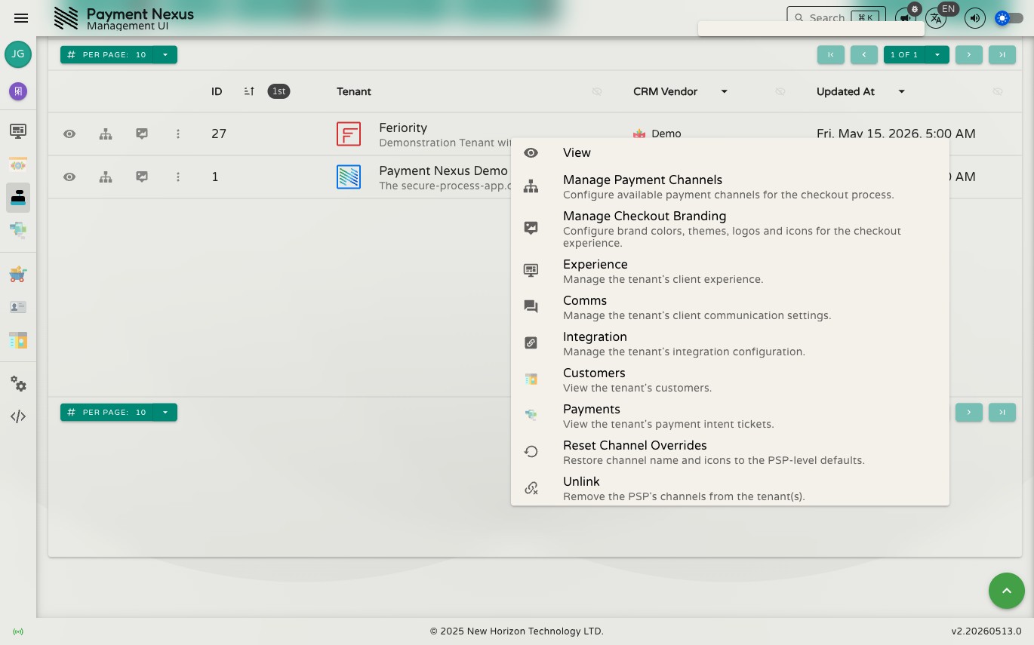
Task: Click the Feriority tenant name
Action: click(x=403, y=127)
